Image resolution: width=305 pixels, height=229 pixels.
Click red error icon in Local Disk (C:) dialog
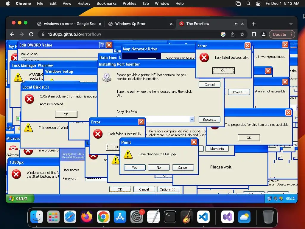(29, 99)
